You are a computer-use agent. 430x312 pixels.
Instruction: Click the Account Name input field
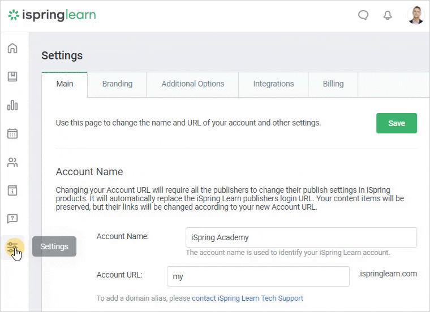point(301,237)
